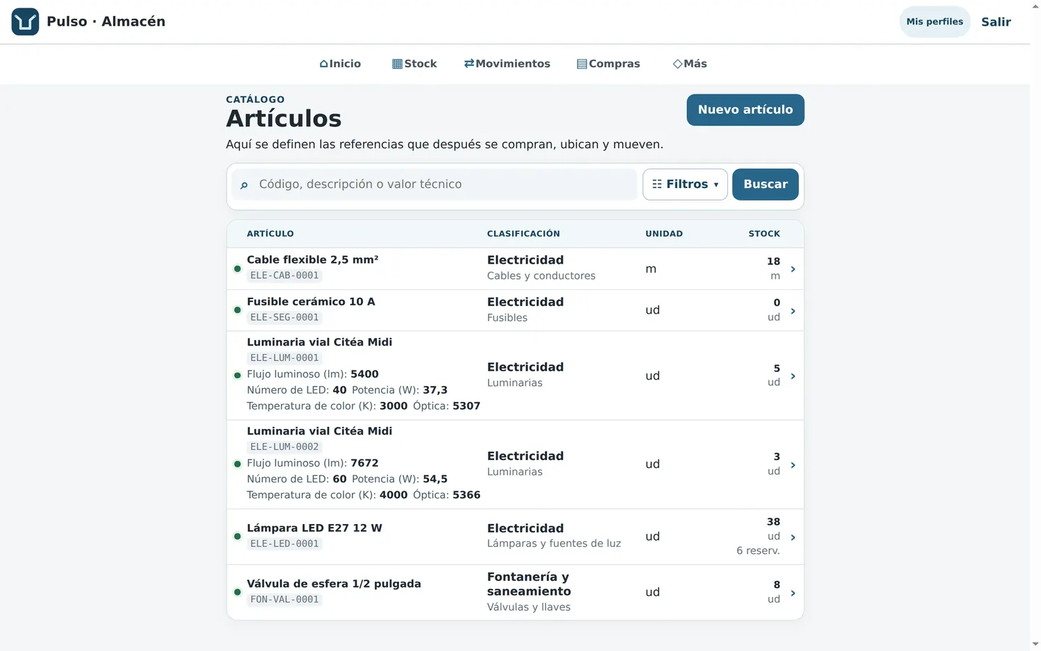The height and width of the screenshot is (651, 1041).
Task: Select code ELE-LED-0001
Action: 285,543
